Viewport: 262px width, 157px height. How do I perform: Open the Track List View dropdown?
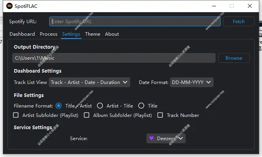[89, 82]
